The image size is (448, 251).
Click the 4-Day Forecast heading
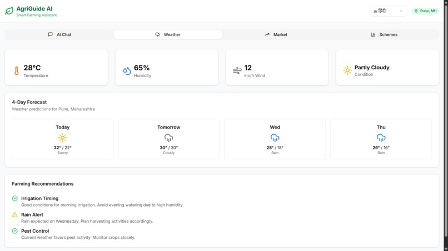click(x=29, y=102)
